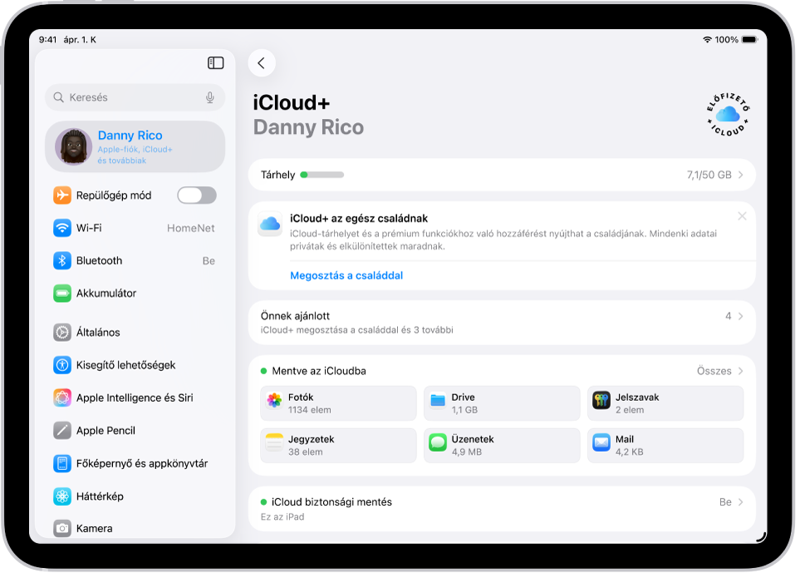800x573 pixels.
Task: Open Általános gear icon
Action: 62,333
